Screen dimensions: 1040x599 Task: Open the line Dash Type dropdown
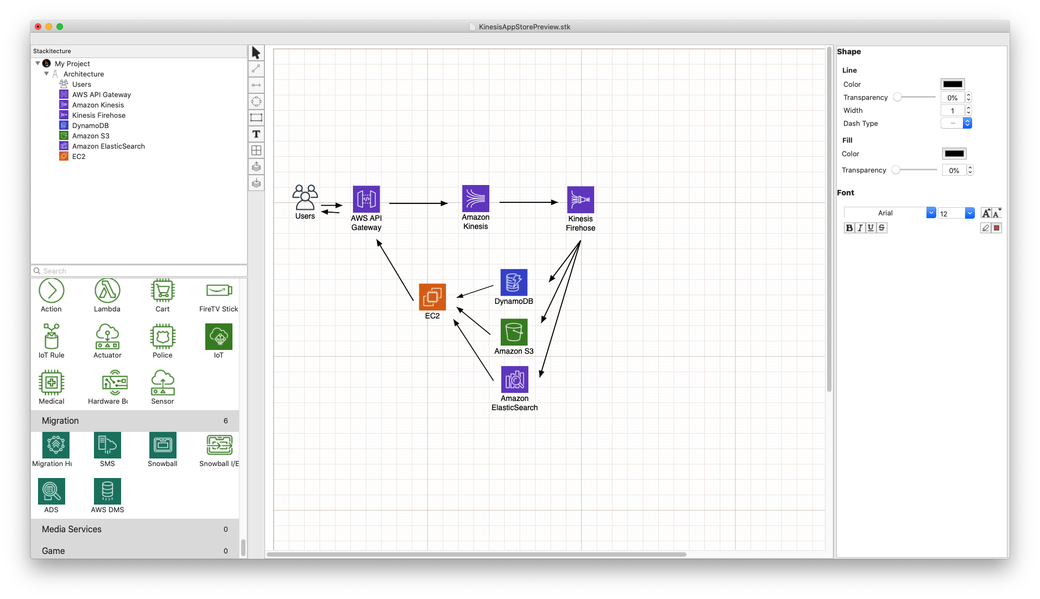click(x=967, y=123)
